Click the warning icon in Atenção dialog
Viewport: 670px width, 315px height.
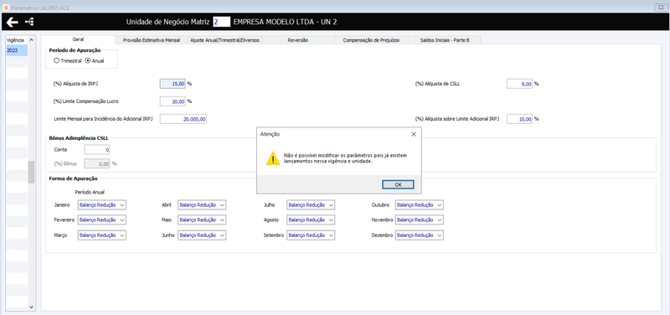(273, 157)
